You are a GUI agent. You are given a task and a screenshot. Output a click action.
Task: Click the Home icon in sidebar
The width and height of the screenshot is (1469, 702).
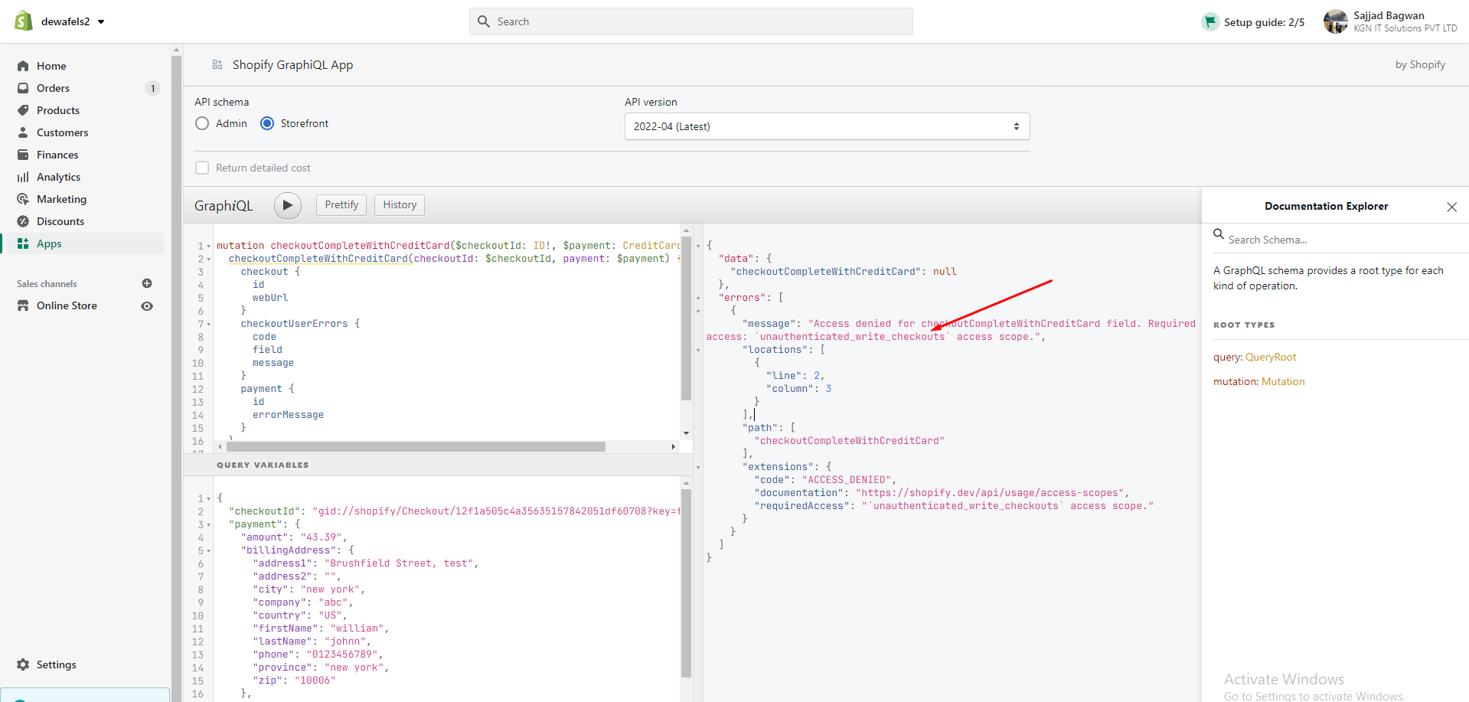click(x=23, y=66)
